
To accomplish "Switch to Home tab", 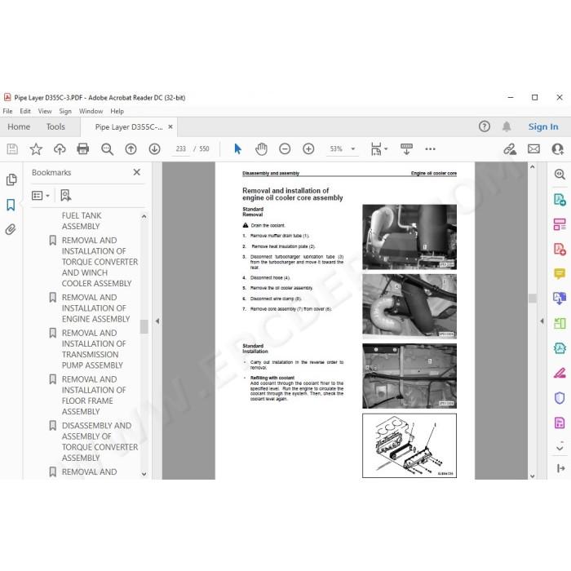I will pos(19,126).
